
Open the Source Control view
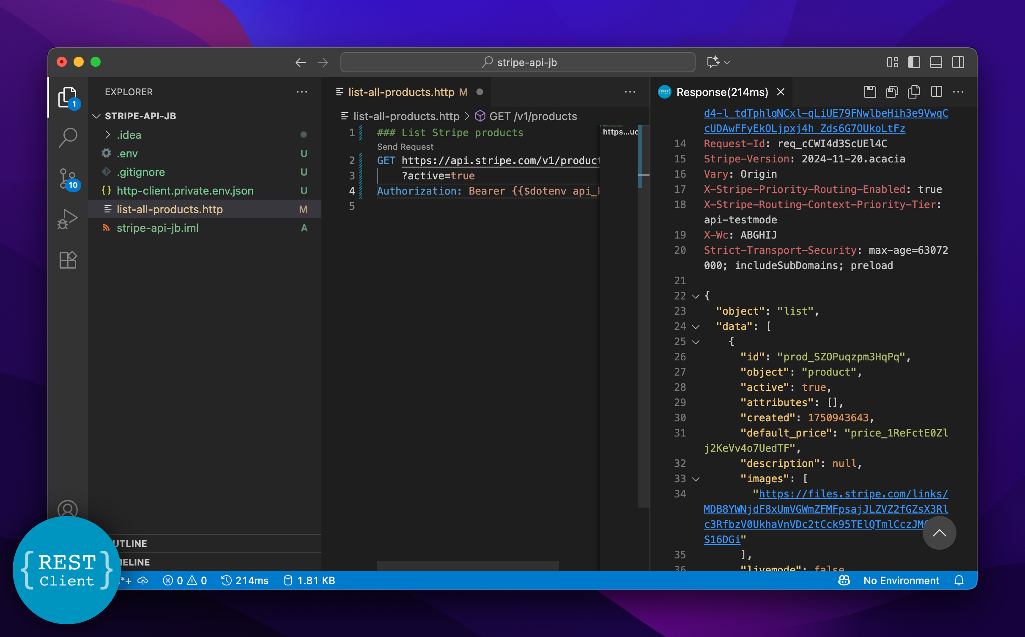pyautogui.click(x=68, y=178)
